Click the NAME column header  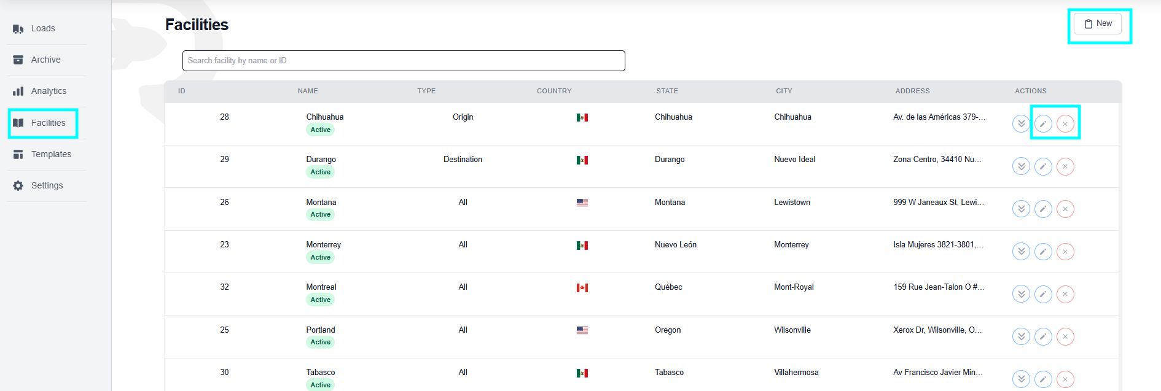(x=308, y=91)
